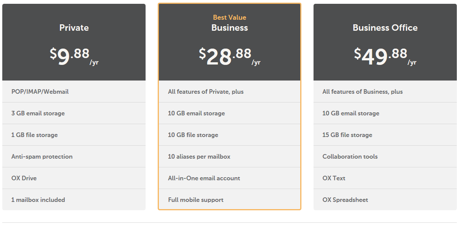Select the OX Text feature
The height and width of the screenshot is (230, 461).
click(385, 178)
